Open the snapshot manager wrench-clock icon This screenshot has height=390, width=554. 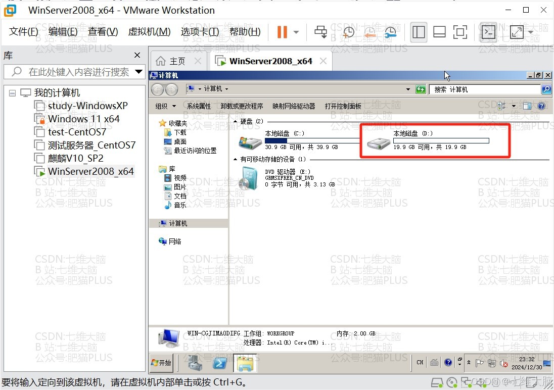click(x=390, y=32)
